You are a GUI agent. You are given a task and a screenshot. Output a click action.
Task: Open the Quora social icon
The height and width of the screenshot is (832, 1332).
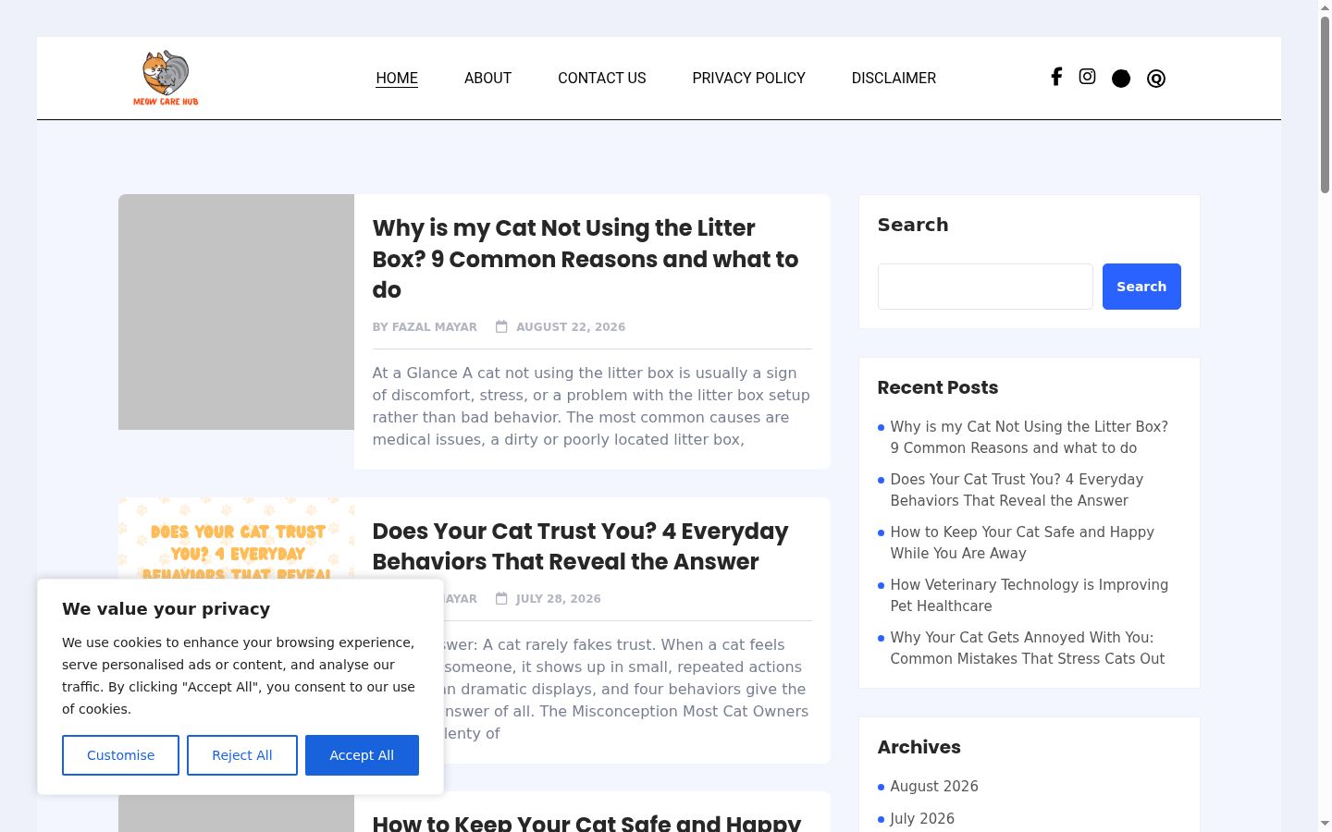coord(1156,79)
